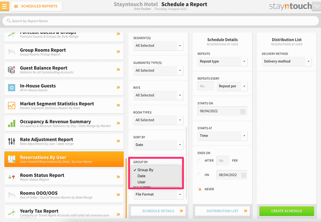The height and width of the screenshot is (222, 321).
Task: Open Room Status Report via its chevron
Action: coord(118,177)
